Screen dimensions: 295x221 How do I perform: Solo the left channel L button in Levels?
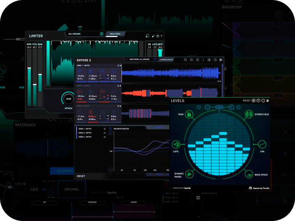pos(208,107)
